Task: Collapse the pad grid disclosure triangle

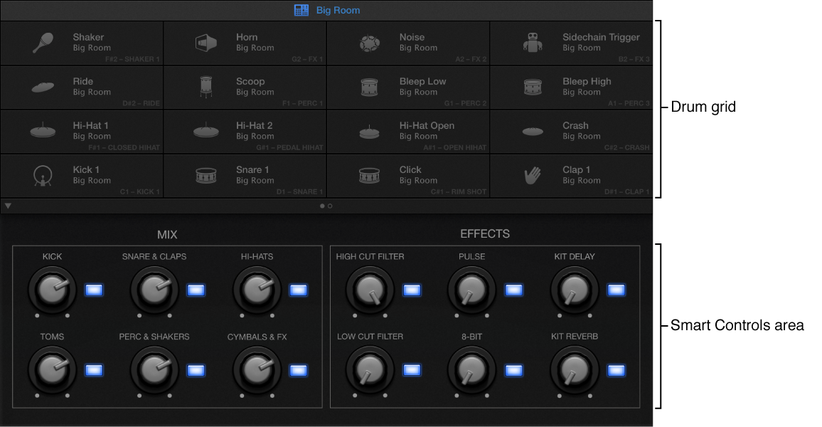Action: pos(8,206)
